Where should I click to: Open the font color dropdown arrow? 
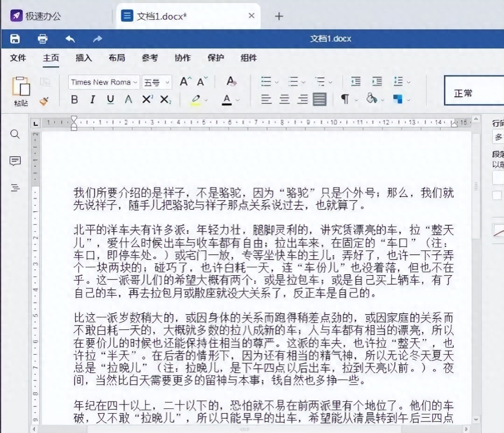[237, 100]
